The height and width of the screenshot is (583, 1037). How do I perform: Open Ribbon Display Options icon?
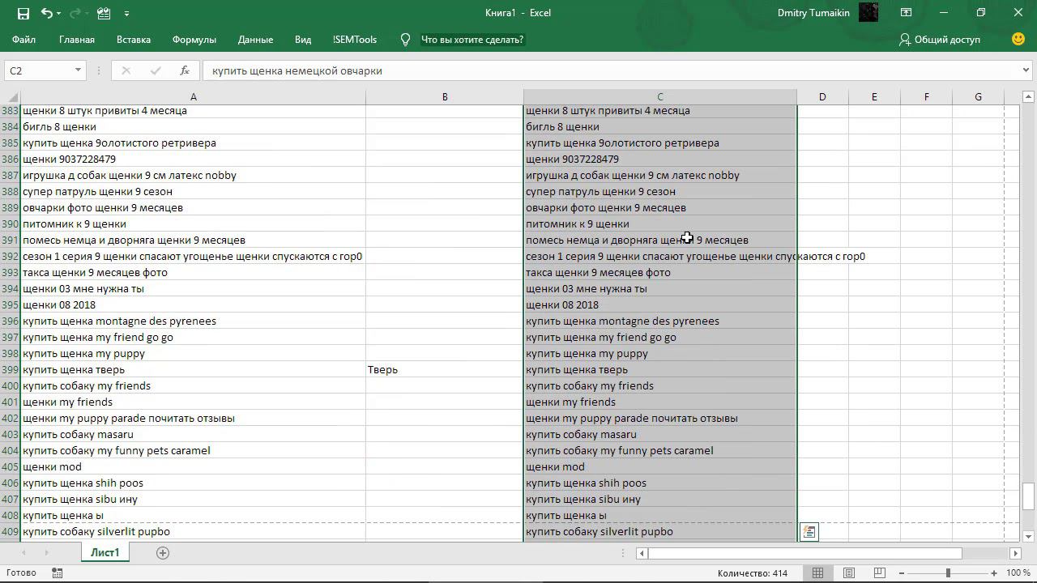pyautogui.click(x=906, y=13)
